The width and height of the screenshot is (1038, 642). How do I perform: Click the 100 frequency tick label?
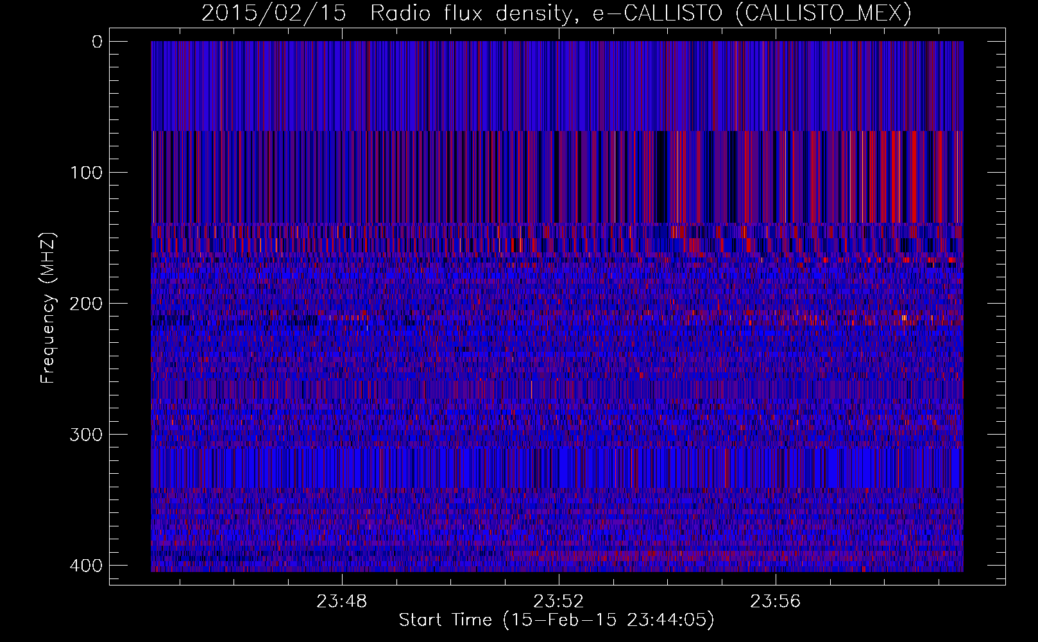(x=85, y=173)
